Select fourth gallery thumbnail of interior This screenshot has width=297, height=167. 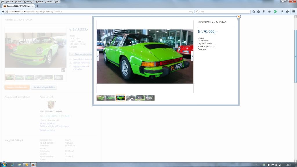coord(130,98)
